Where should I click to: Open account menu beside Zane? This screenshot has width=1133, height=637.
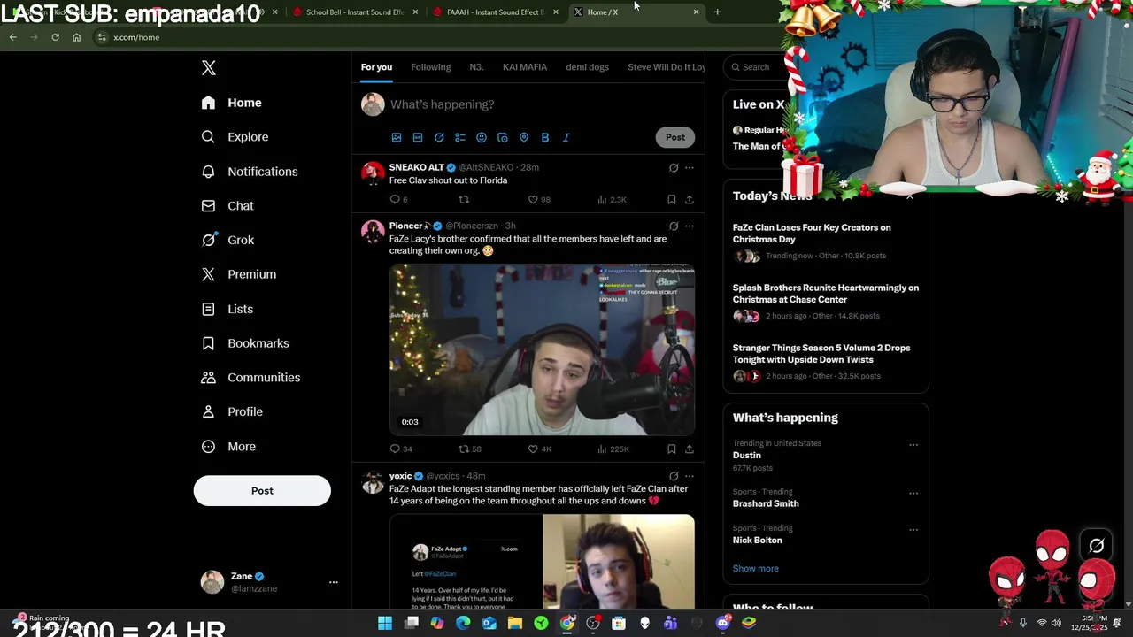pos(334,582)
